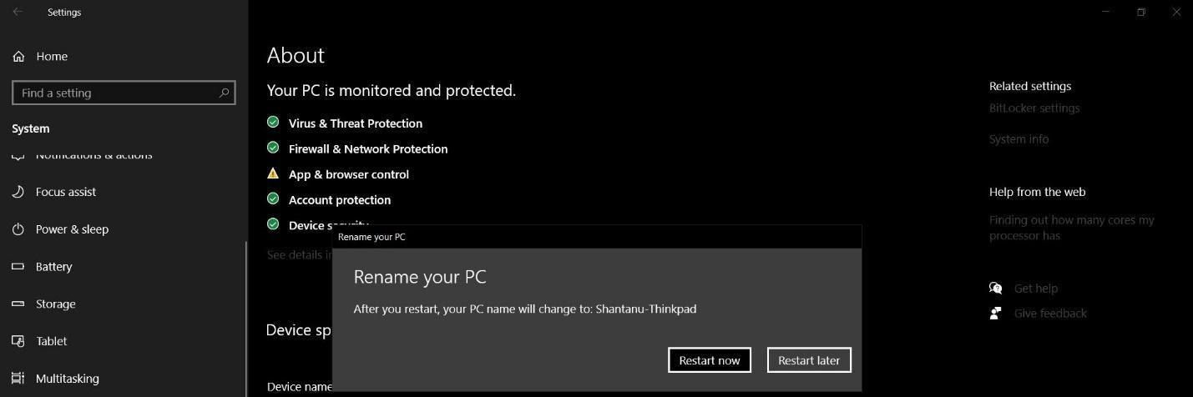Click the Power & sleep icon
This screenshot has width=1193, height=397.
pyautogui.click(x=18, y=229)
